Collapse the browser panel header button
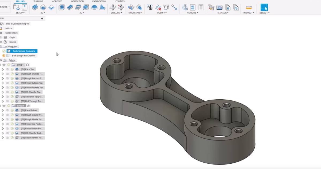 (x=42, y=18)
